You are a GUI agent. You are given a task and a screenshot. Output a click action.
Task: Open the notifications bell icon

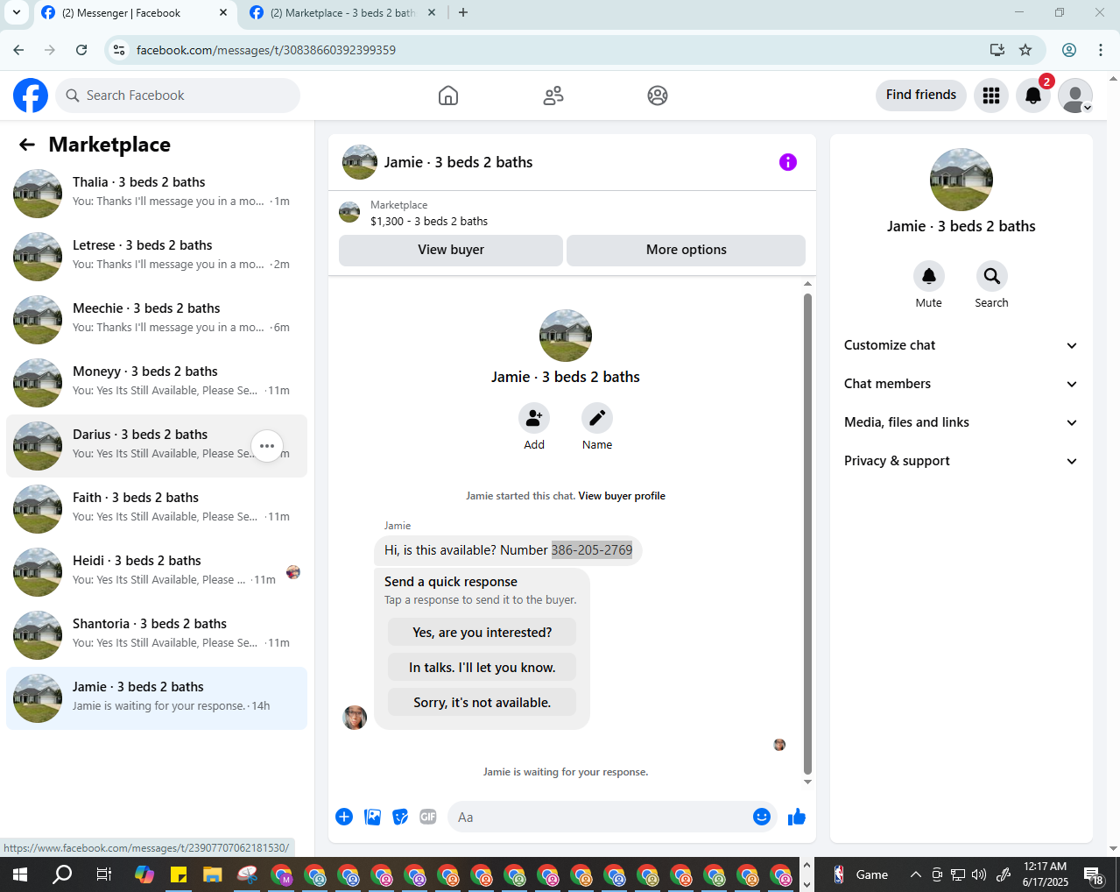click(x=1033, y=96)
